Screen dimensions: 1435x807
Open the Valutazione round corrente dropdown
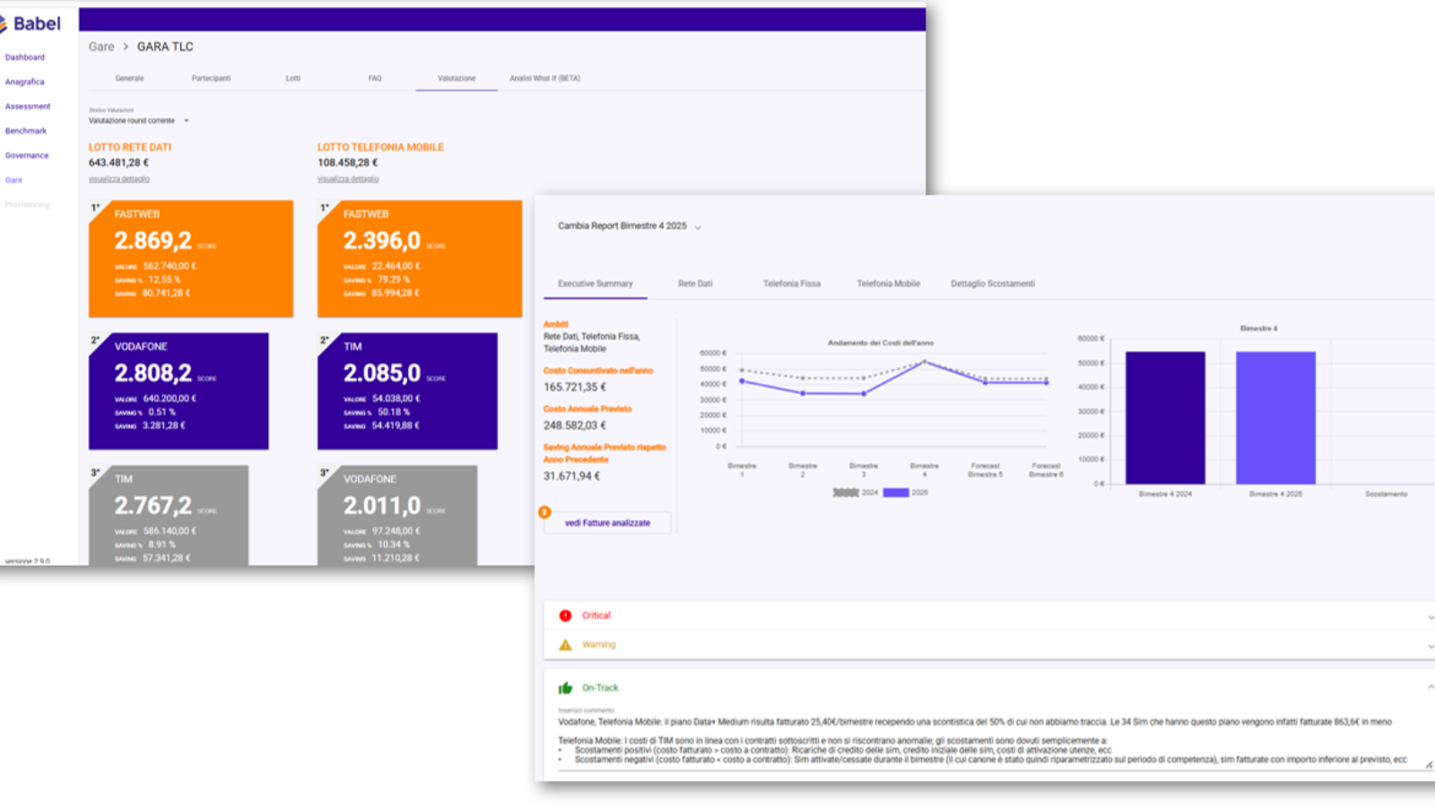(x=139, y=120)
